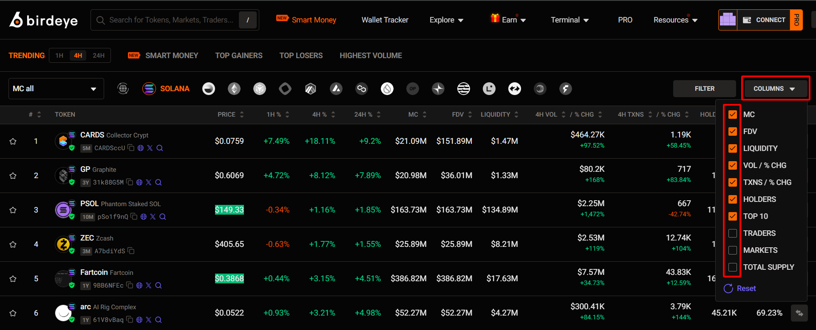Screen dimensions: 816x330
Task: Select all chains globe filter icon
Action: click(x=123, y=89)
